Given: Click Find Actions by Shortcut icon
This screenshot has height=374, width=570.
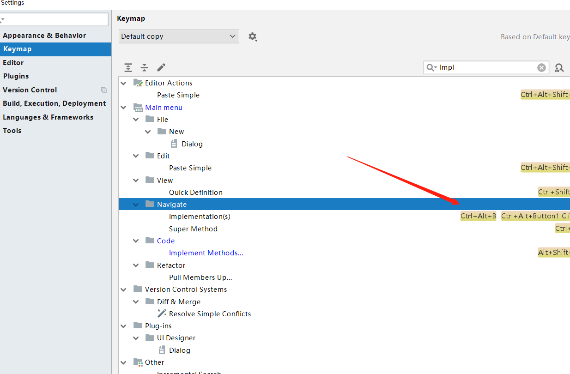Looking at the screenshot, I should (559, 67).
